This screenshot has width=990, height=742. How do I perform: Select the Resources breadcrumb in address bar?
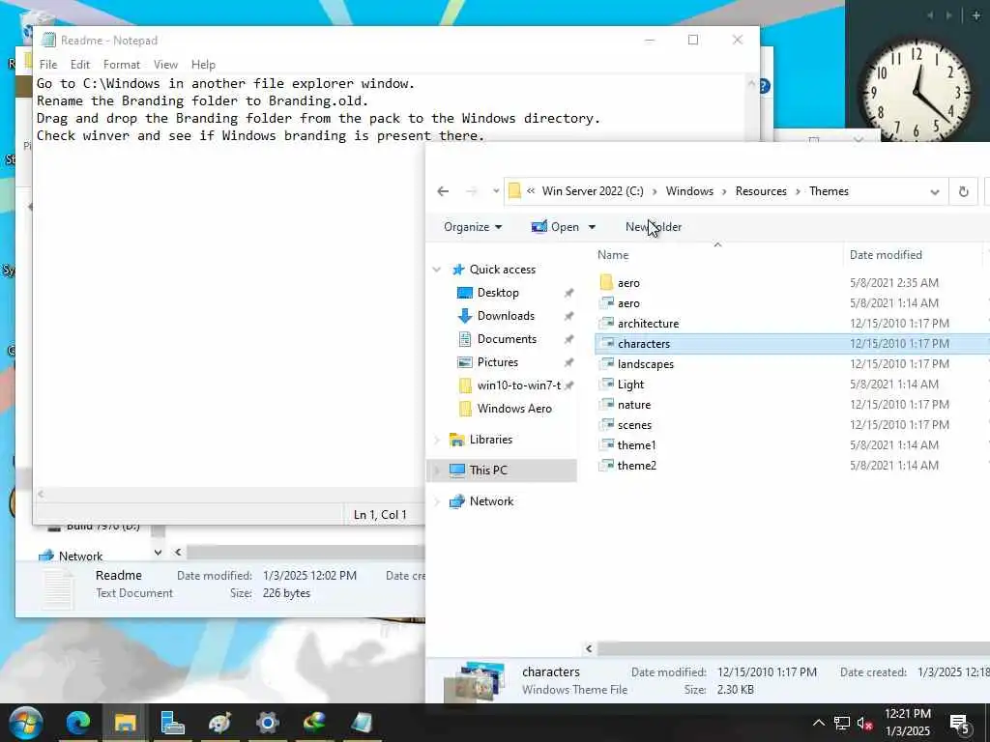point(761,191)
